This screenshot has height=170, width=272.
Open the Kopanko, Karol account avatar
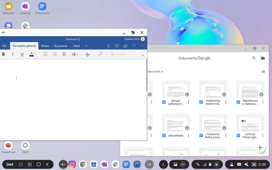coord(143,39)
